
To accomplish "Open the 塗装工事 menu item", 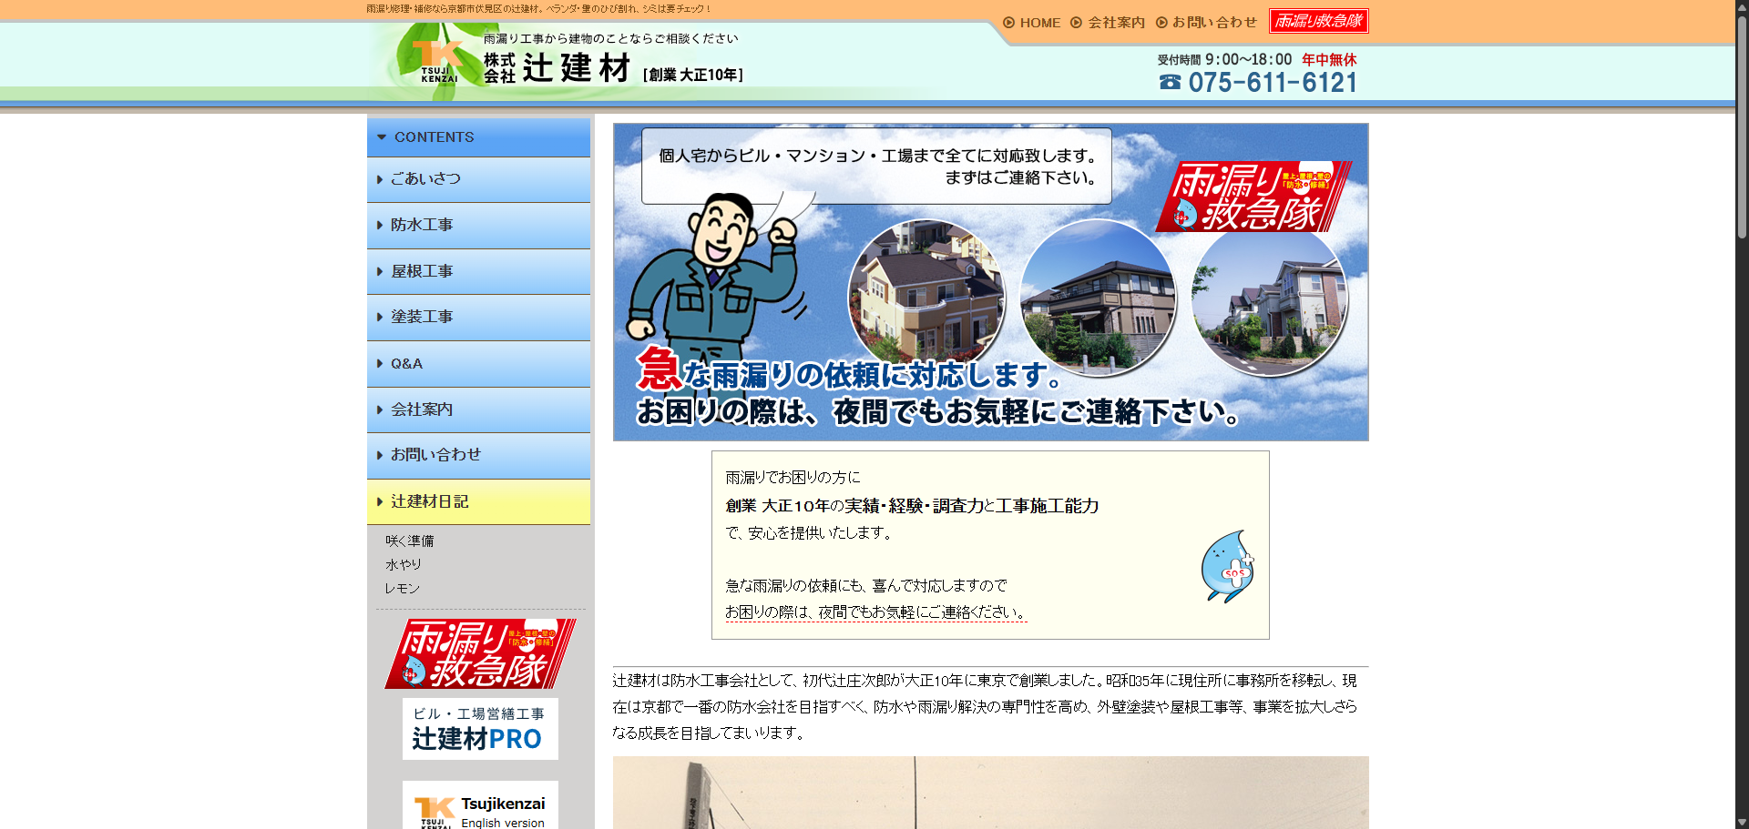I will tap(422, 317).
